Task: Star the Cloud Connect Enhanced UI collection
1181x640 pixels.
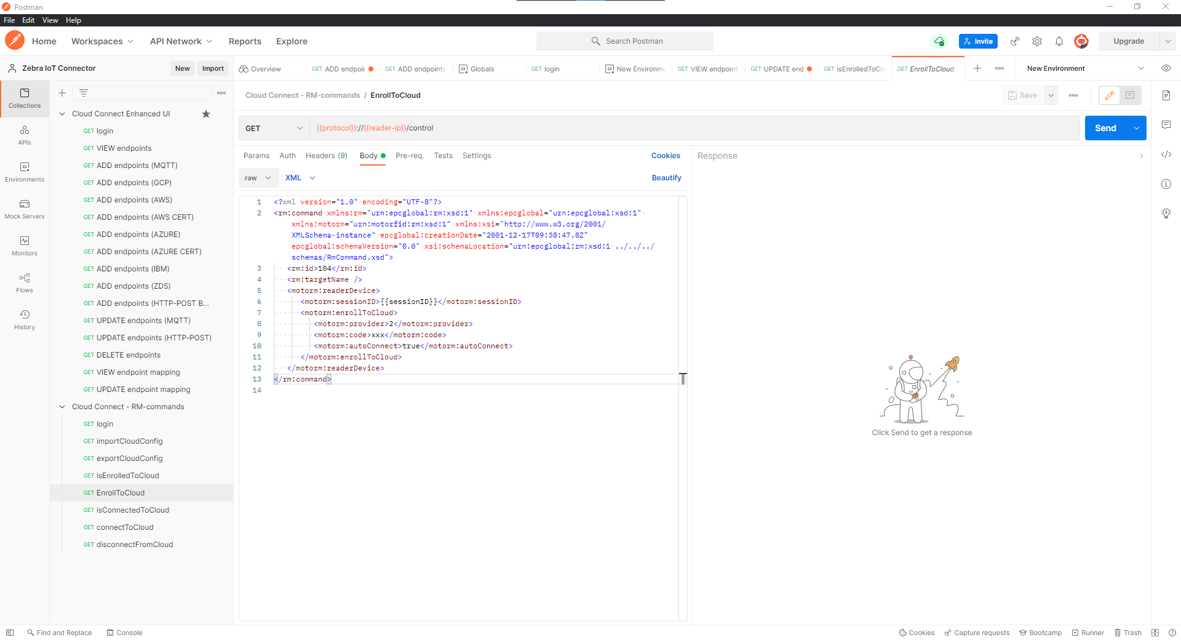Action: (206, 114)
